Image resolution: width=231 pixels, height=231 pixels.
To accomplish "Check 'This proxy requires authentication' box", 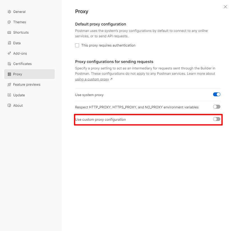I will pos(77,45).
